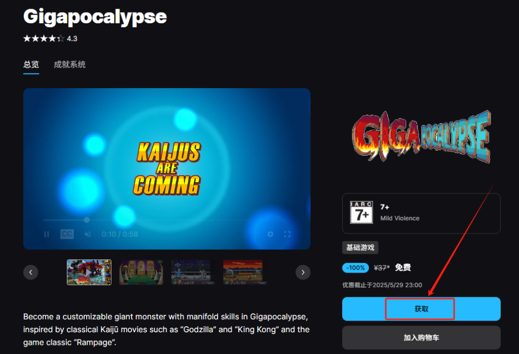
Task: Click the star rating 4.3
Action: point(50,38)
